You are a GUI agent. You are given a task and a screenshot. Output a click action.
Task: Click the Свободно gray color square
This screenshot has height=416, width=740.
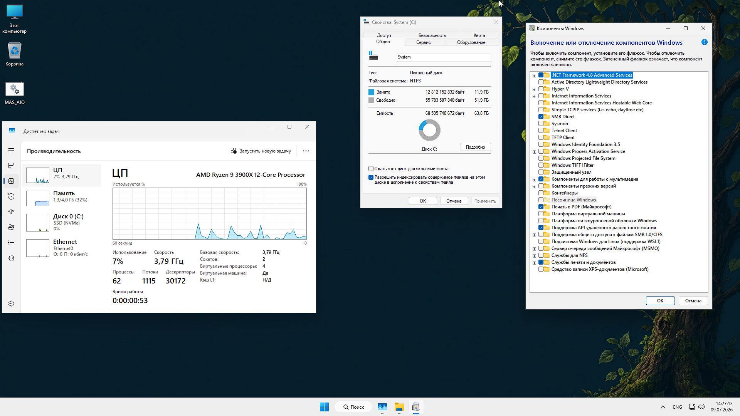click(371, 100)
